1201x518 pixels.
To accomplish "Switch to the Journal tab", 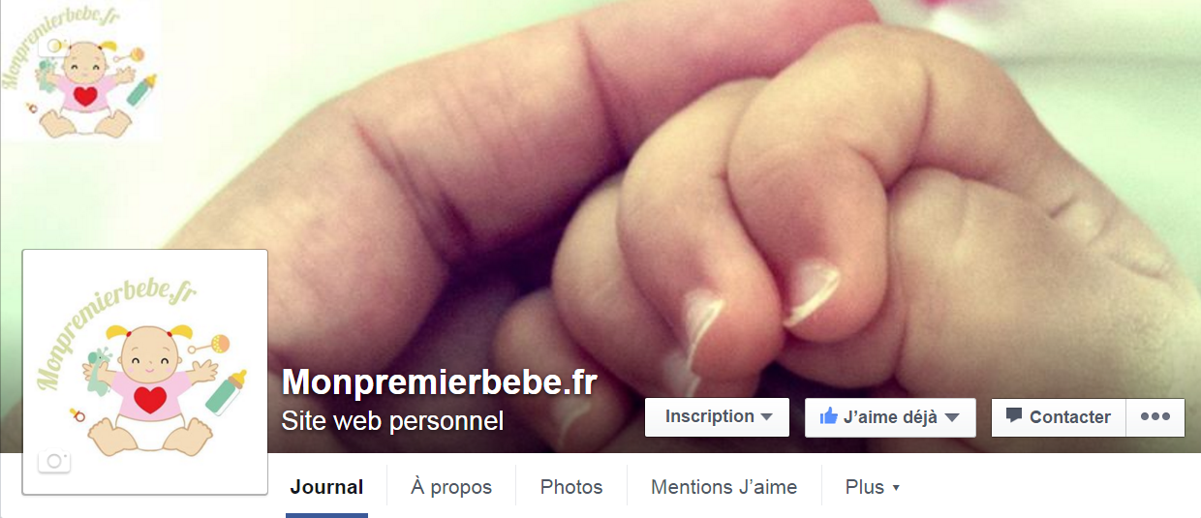I will point(327,487).
